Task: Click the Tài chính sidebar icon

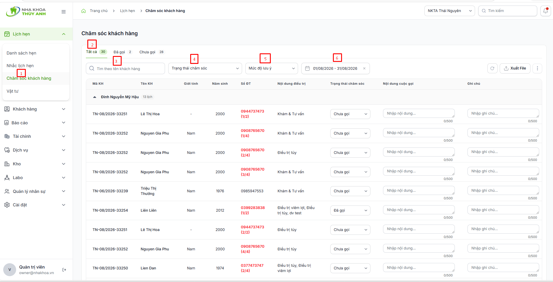Action: pyautogui.click(x=7, y=136)
